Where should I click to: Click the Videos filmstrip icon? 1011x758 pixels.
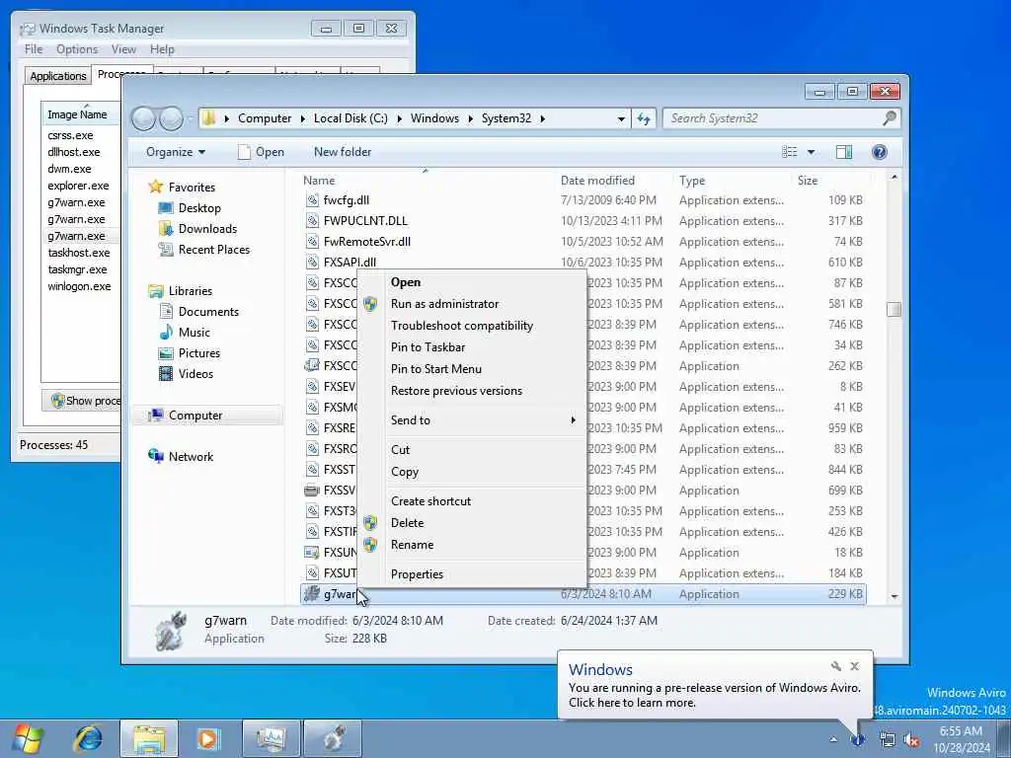point(166,373)
